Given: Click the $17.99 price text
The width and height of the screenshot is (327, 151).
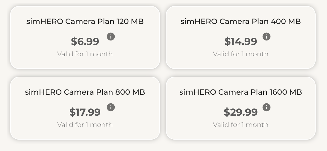Looking at the screenshot, I should tap(85, 112).
